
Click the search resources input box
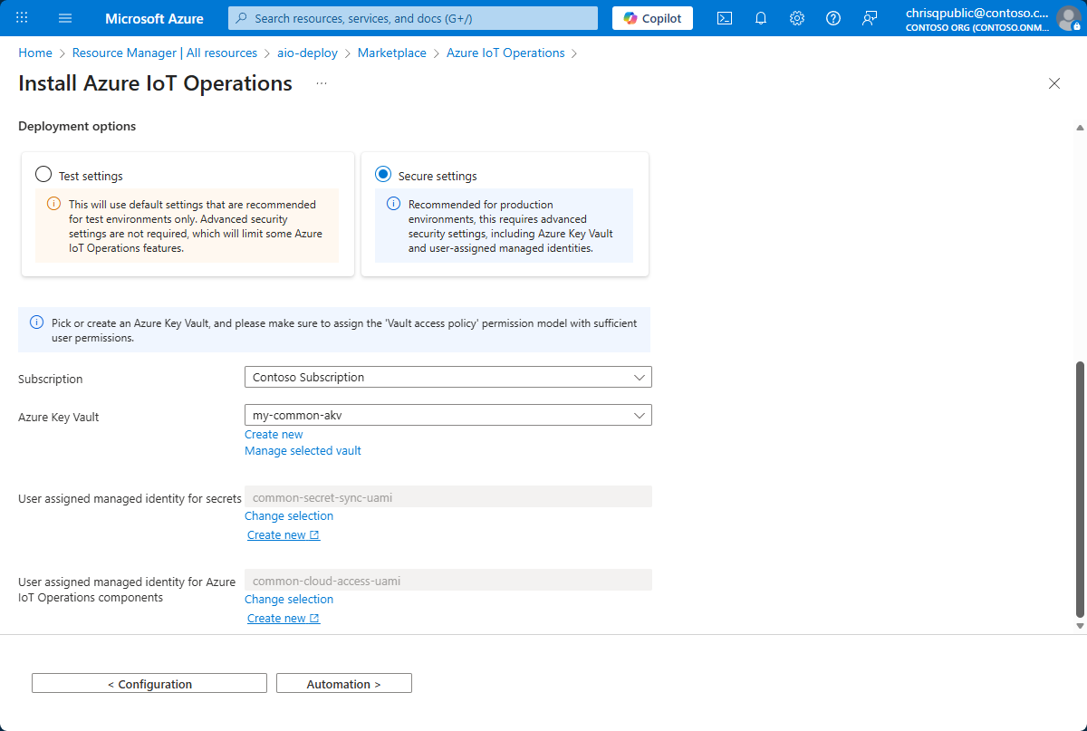coord(413,18)
